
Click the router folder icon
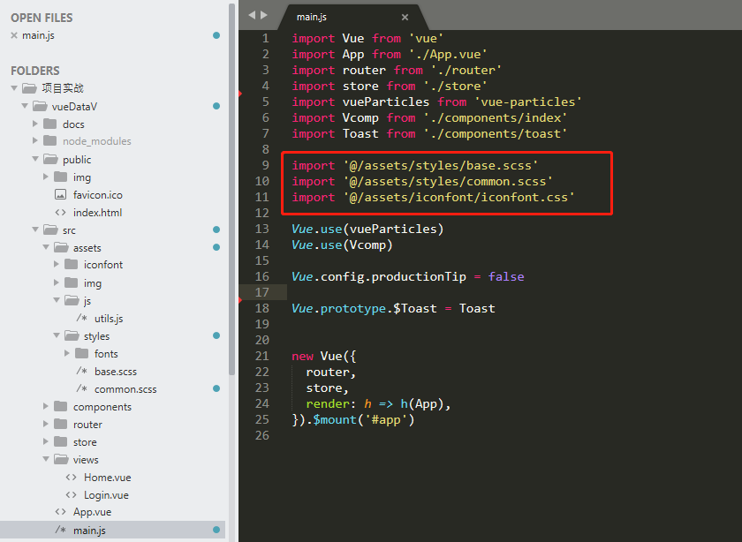(x=61, y=424)
